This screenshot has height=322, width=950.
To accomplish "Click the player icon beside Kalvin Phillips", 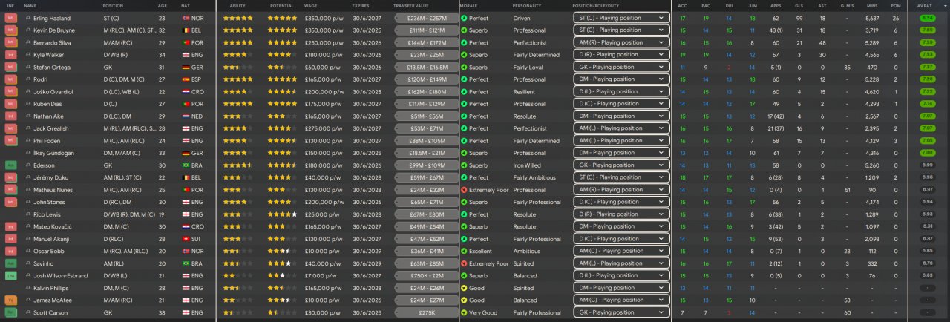I will coord(28,289).
